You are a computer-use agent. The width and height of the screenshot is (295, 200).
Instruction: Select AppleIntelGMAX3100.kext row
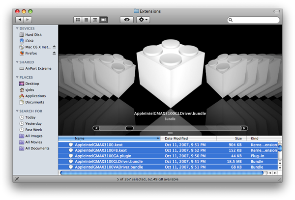pos(168,145)
